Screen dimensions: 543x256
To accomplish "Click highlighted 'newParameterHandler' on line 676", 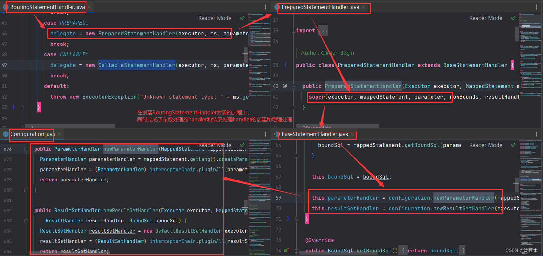I will pos(131,149).
